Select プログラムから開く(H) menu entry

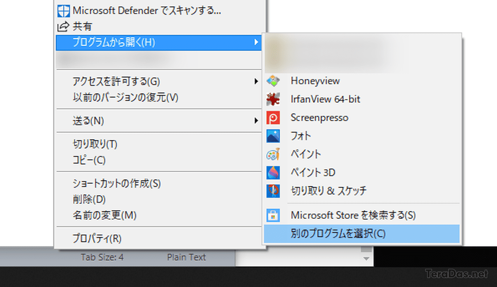159,42
